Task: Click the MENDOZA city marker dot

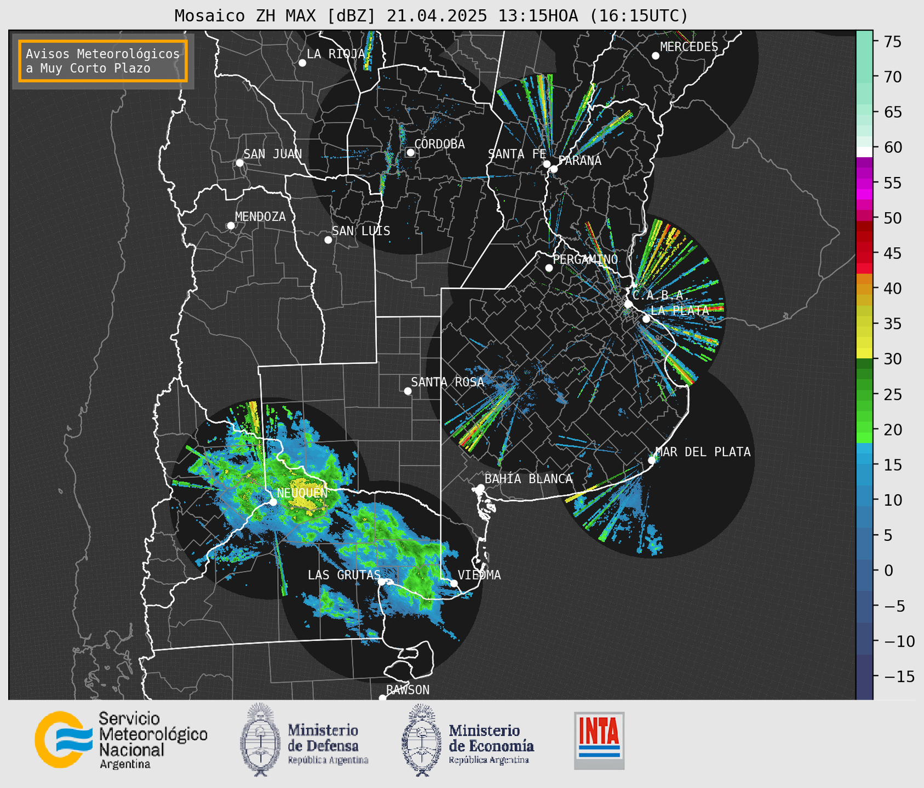Action: 231,226
